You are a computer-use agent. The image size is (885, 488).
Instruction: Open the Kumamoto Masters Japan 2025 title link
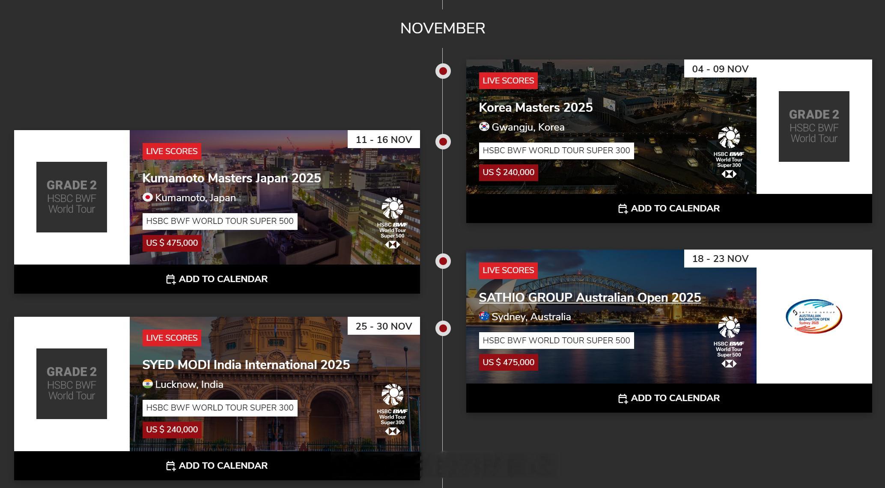tap(232, 178)
